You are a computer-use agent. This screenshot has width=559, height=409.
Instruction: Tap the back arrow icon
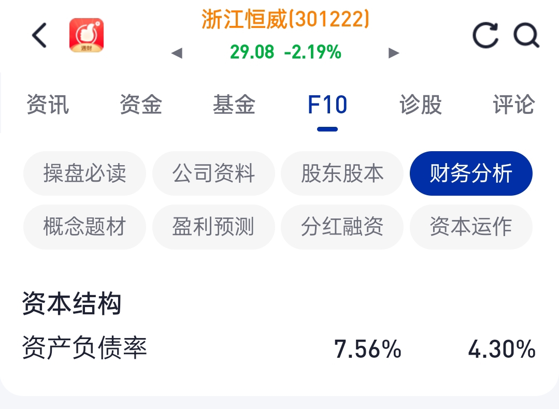[39, 35]
